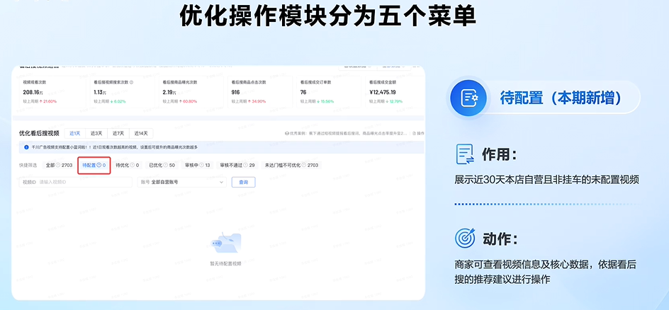Open the 账号 全部自营账号 dropdown
The height and width of the screenshot is (310, 669).
[181, 182]
